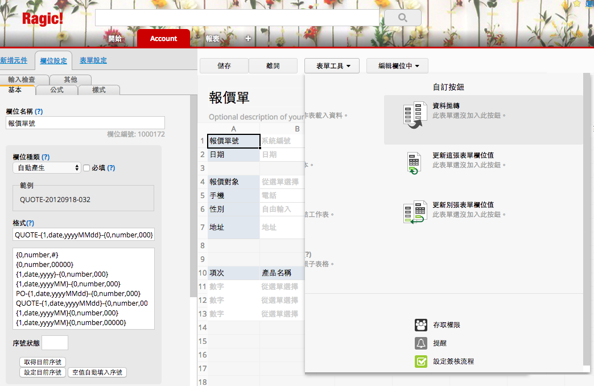Select the 性別 cell
Screen dimensions: 594x386
tap(234, 210)
